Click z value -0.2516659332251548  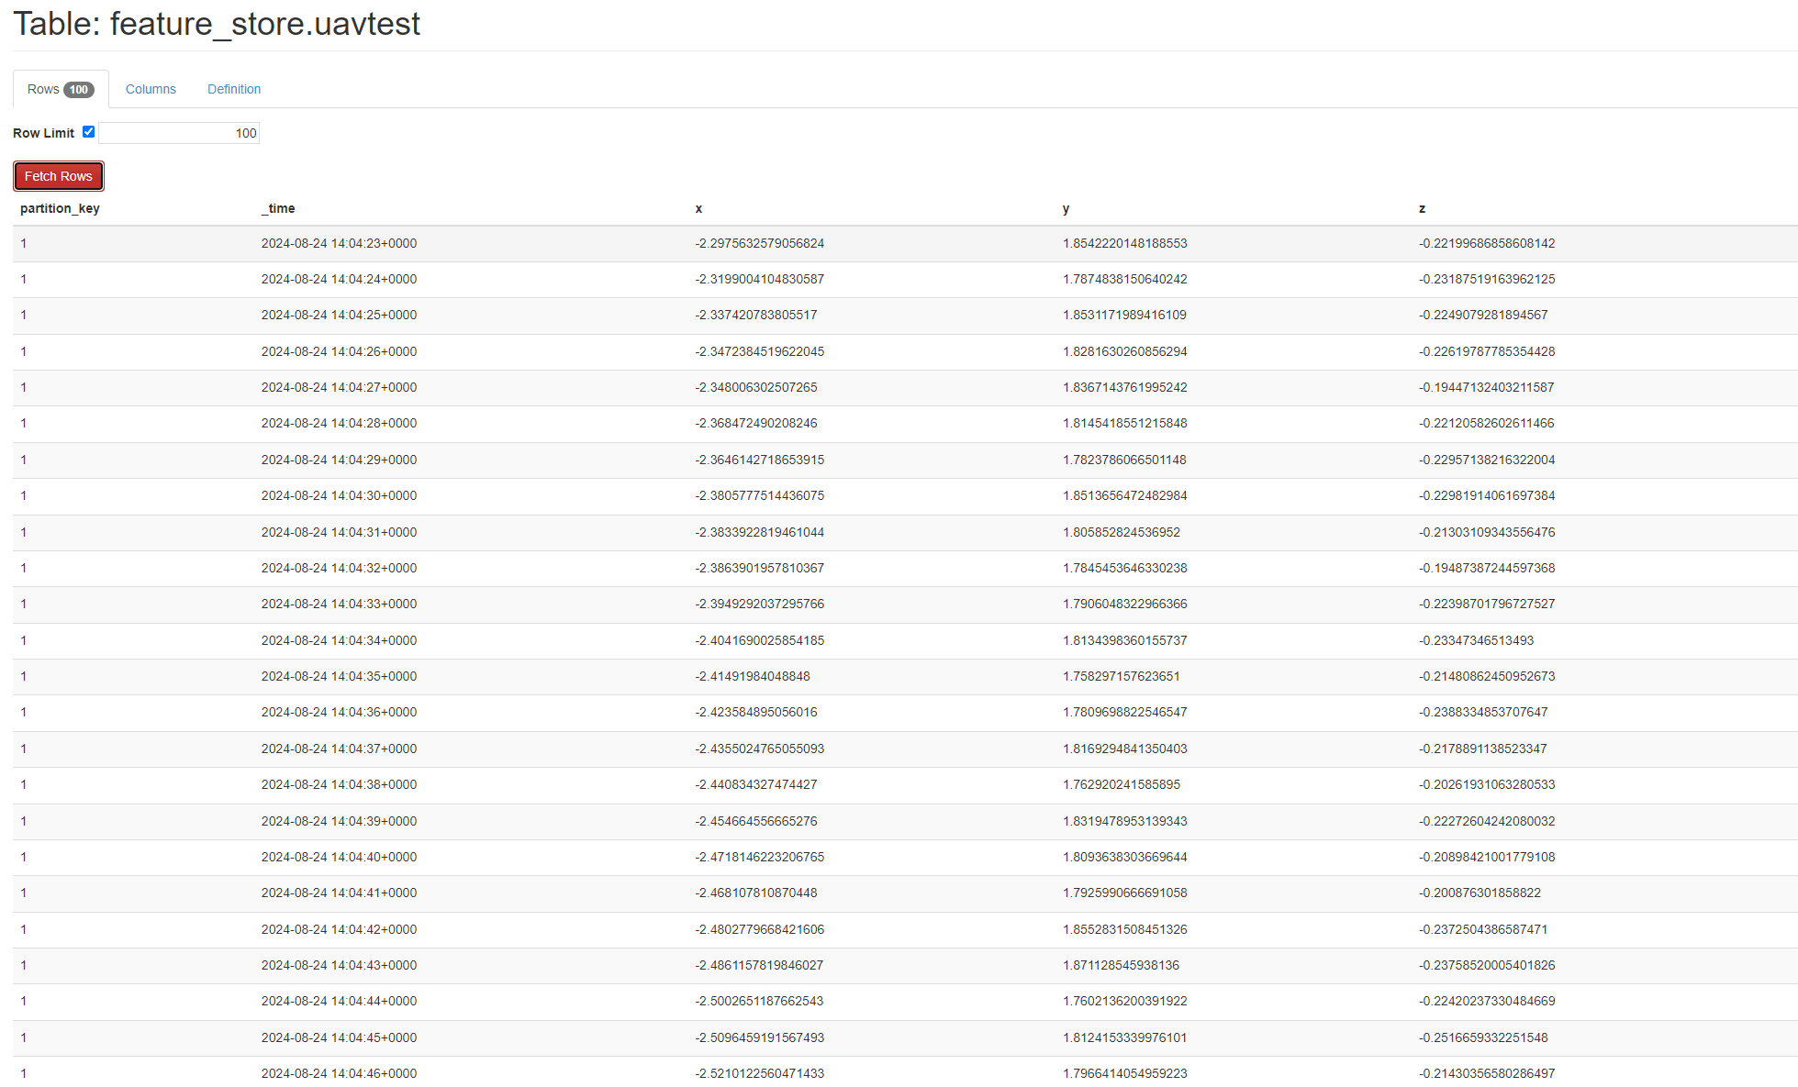1483,1037
